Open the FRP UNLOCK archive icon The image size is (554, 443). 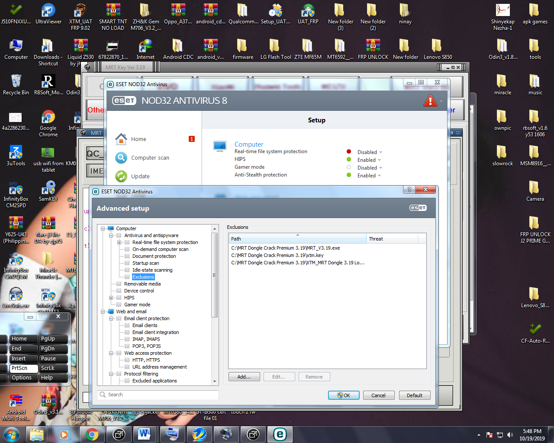tap(373, 49)
